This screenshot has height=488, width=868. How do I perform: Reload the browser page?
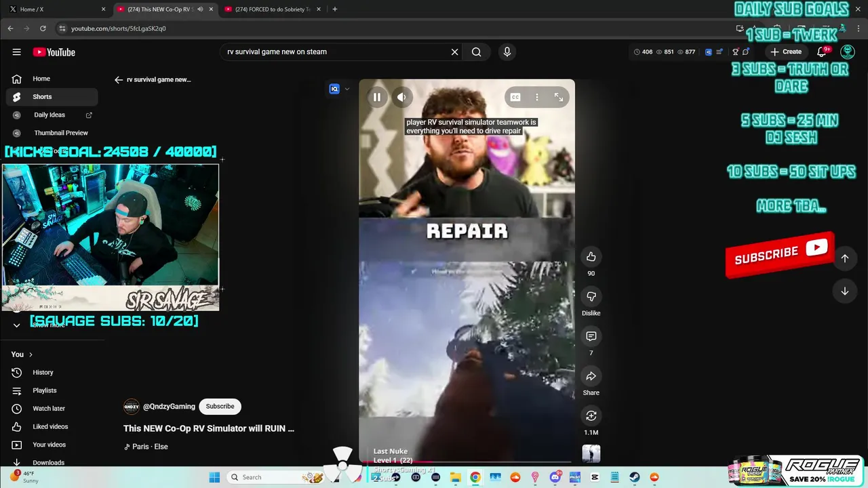coord(43,28)
